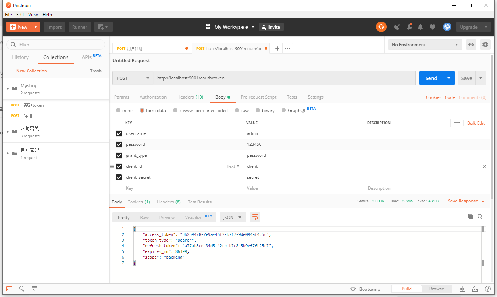Toggle the response word wrap icon
Image resolution: width=497 pixels, height=297 pixels.
pos(255,217)
